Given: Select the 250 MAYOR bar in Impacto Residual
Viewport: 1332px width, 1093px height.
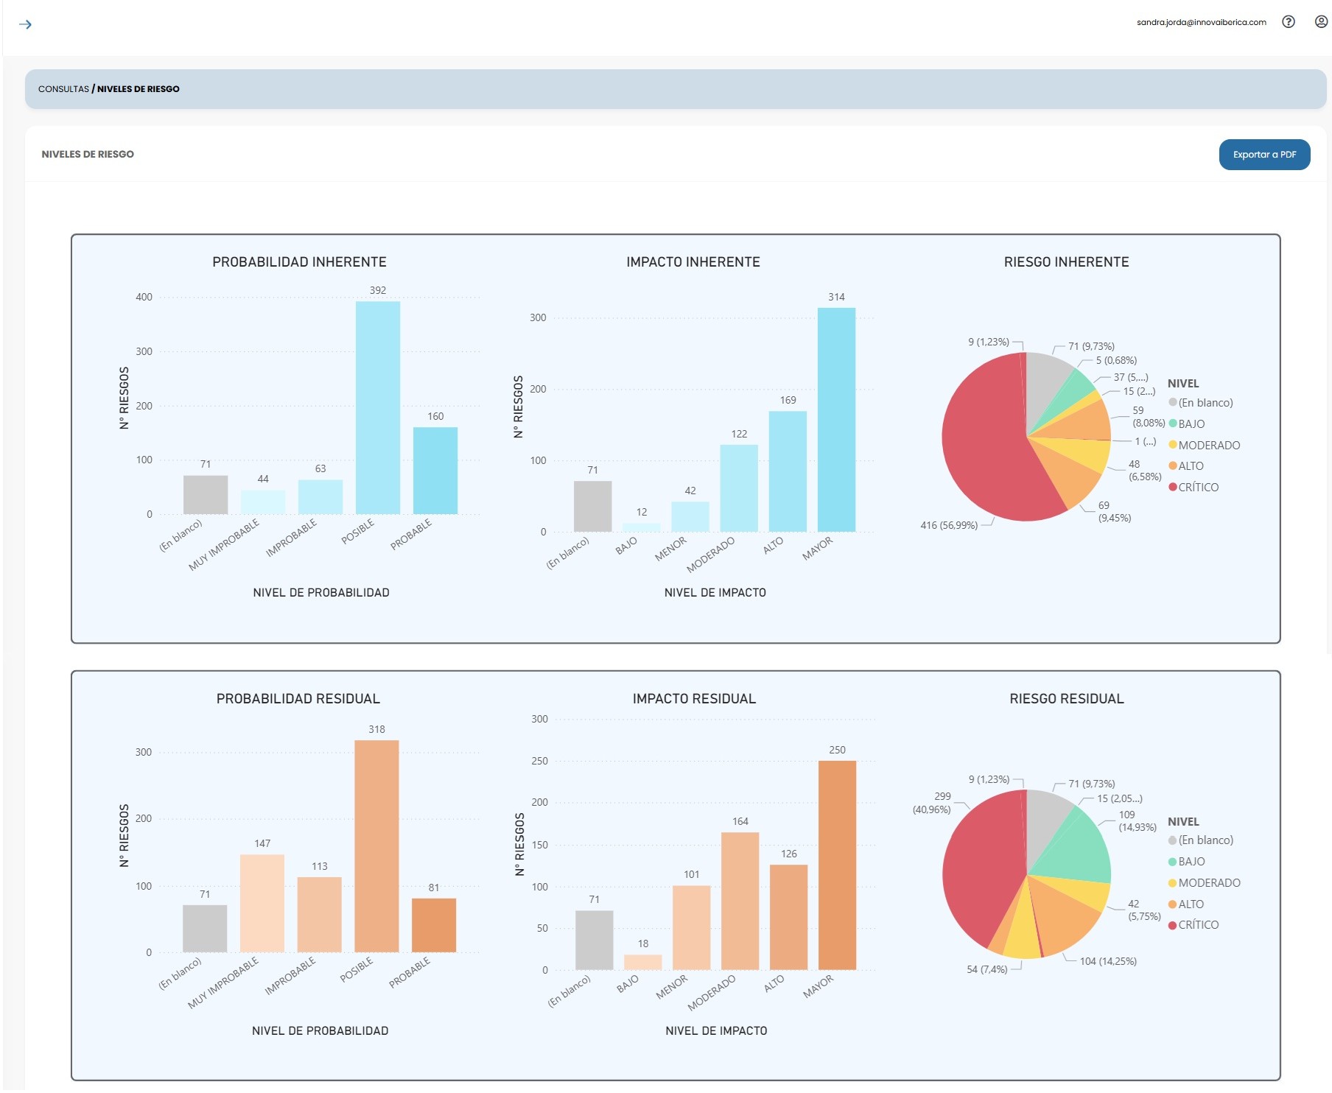Looking at the screenshot, I should pos(837,865).
